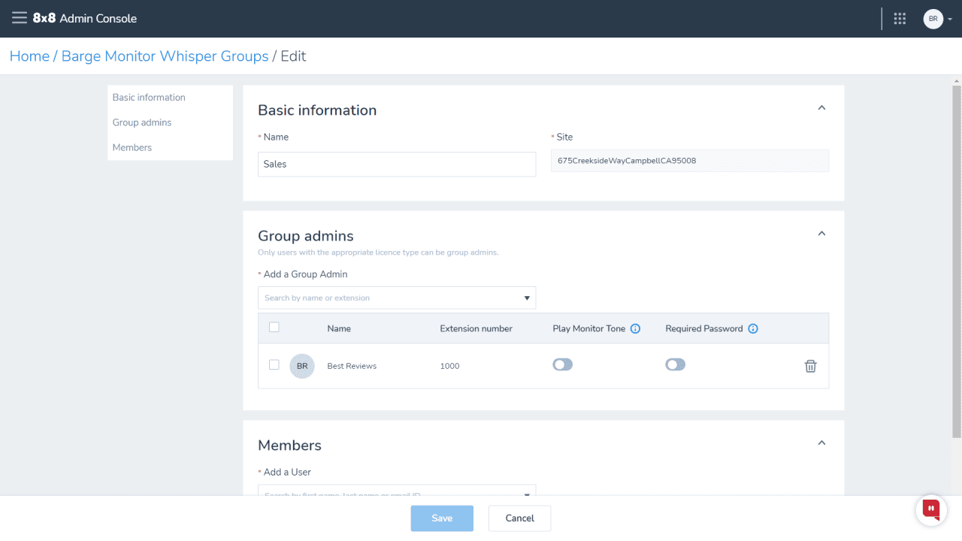Navigate to Home via the breadcrumb
The width and height of the screenshot is (962, 541).
point(29,56)
